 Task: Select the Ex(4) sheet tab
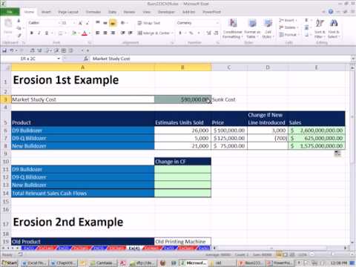coord(134,248)
